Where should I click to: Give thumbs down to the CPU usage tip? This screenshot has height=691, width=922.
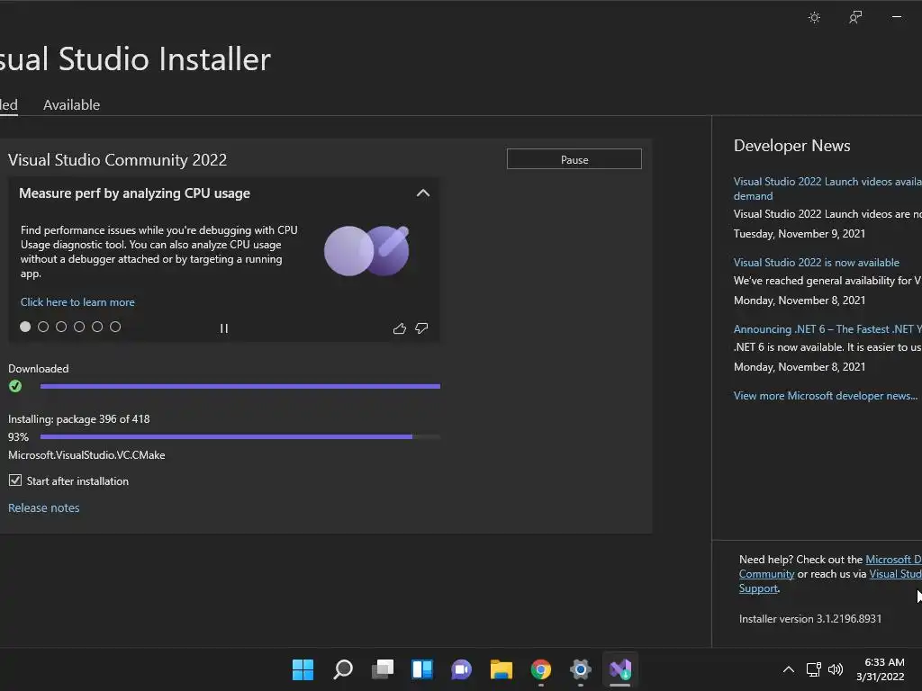coord(421,328)
